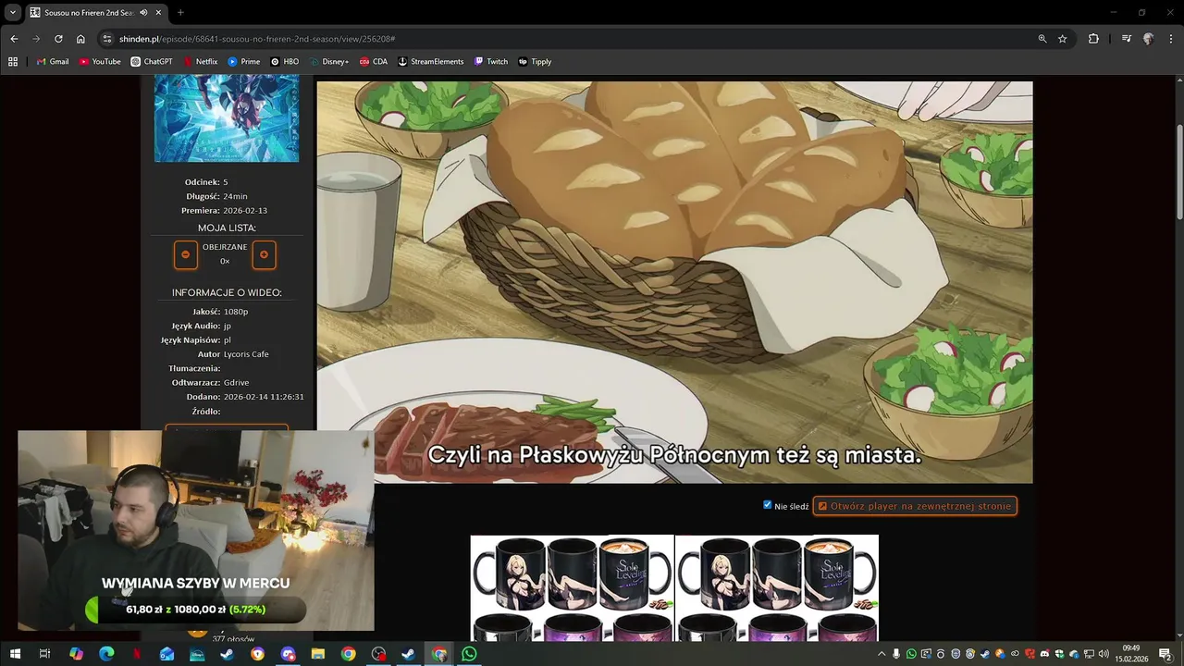The width and height of the screenshot is (1184, 666).
Task: Click the right Solo Leveling mugs ad
Action: click(x=777, y=588)
